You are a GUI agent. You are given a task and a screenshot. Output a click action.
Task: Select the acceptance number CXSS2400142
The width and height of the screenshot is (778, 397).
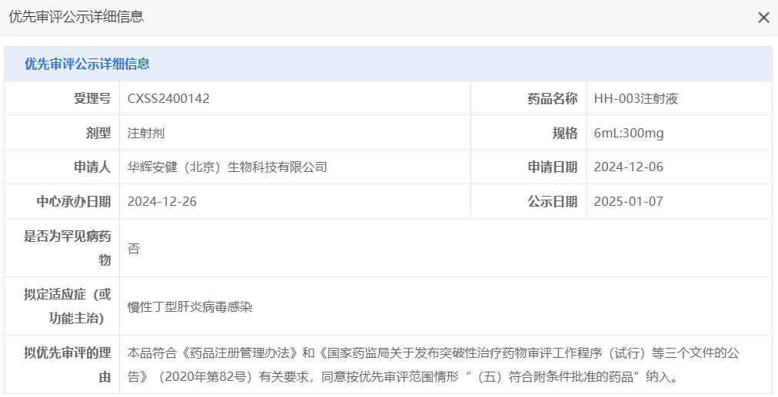click(168, 98)
